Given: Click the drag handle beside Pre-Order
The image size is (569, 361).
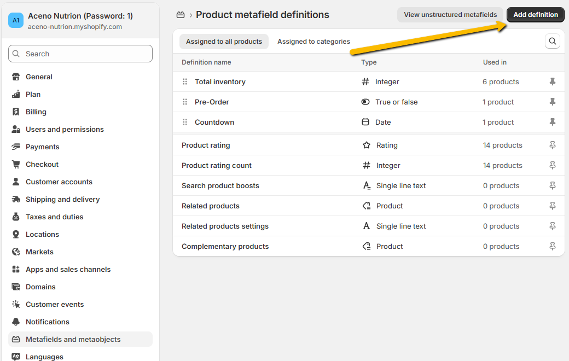Looking at the screenshot, I should click(x=185, y=102).
